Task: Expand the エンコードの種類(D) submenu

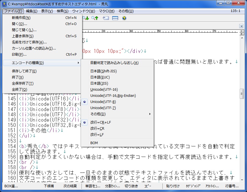Action: (42, 63)
